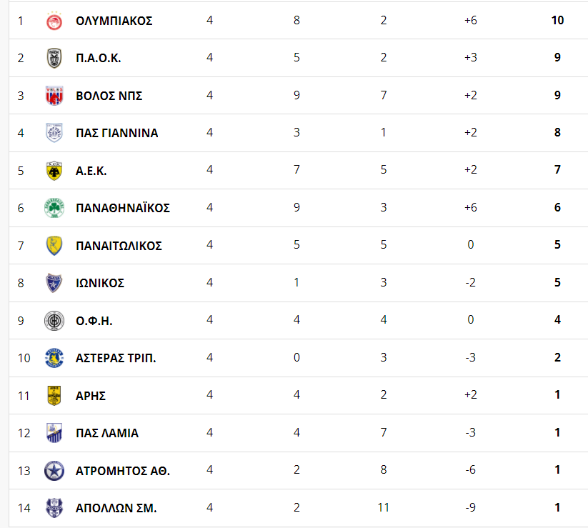Click the green Panathinaikos shamrock logo
Image resolution: width=588 pixels, height=528 pixels.
pyautogui.click(x=54, y=208)
